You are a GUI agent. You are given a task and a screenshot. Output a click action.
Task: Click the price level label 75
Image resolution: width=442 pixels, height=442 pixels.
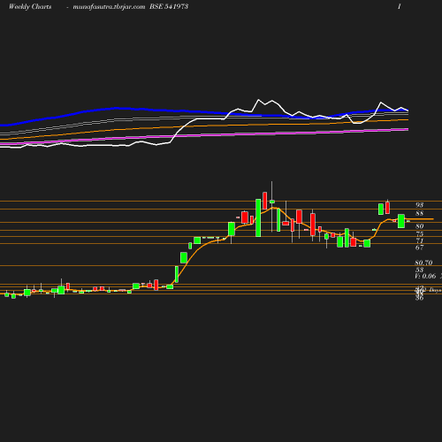click(x=419, y=234)
